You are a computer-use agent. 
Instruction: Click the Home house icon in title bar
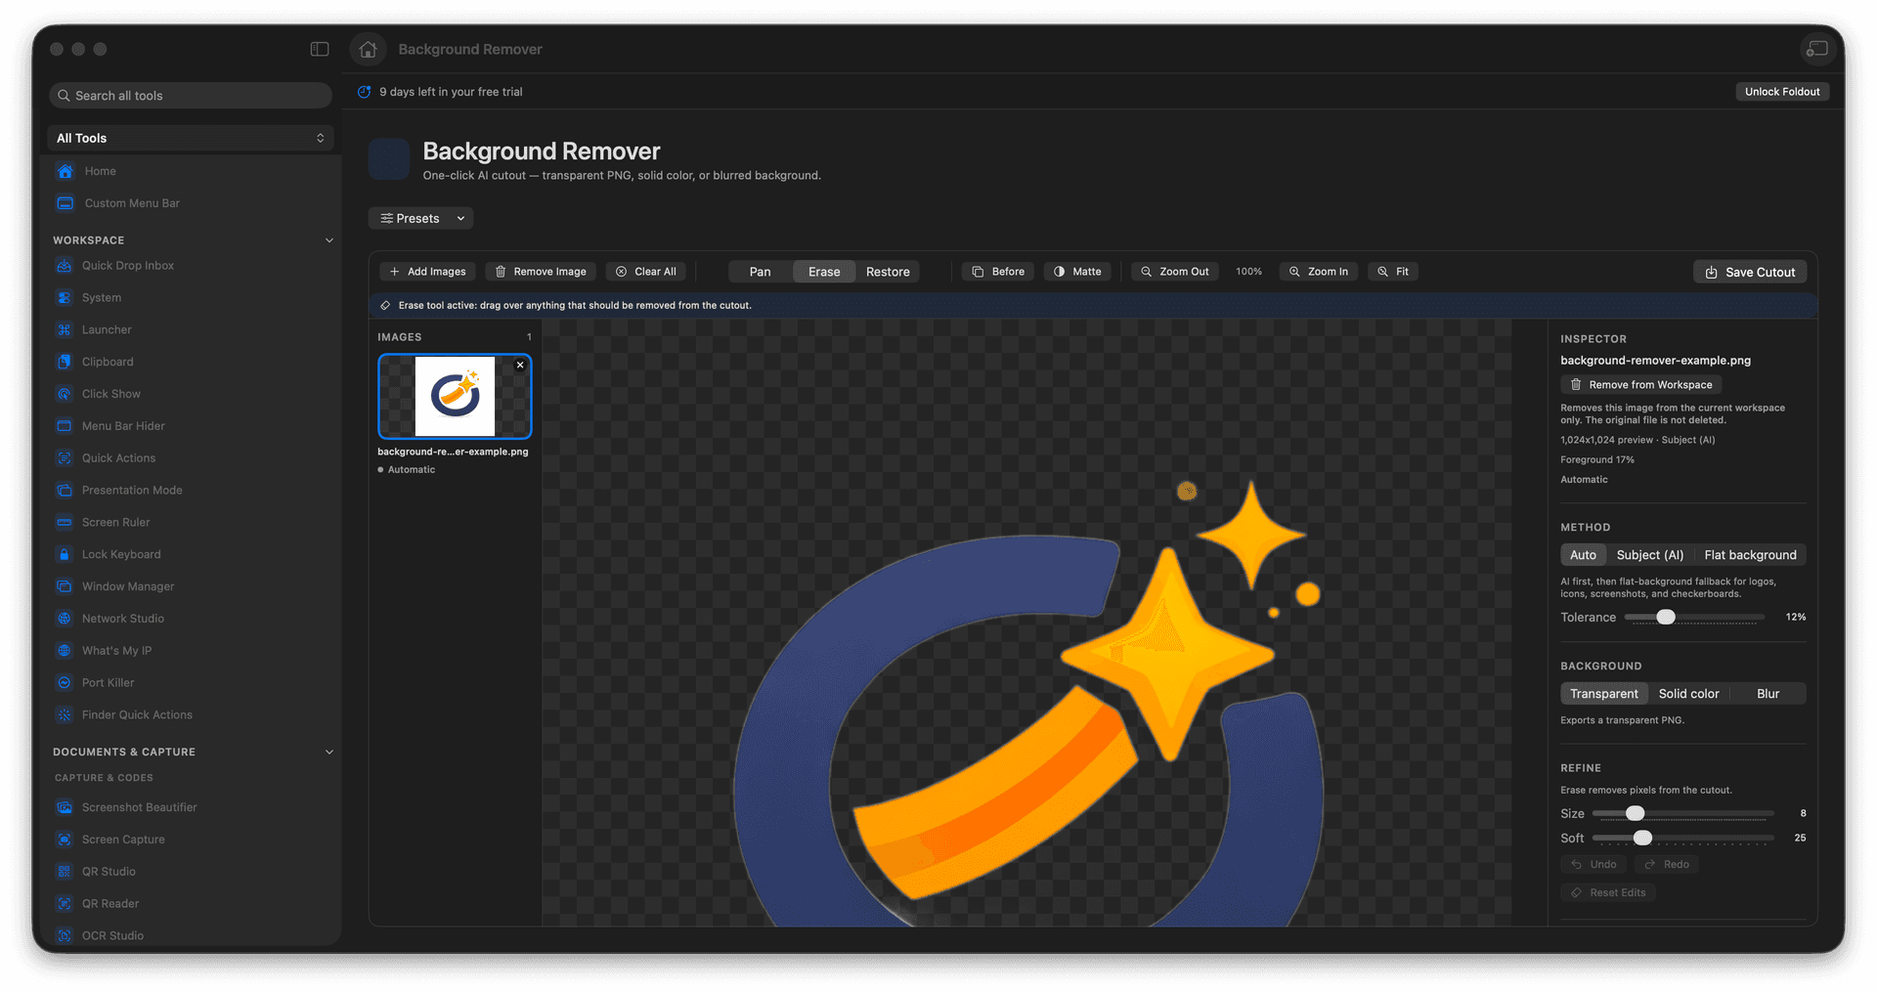[x=368, y=49]
